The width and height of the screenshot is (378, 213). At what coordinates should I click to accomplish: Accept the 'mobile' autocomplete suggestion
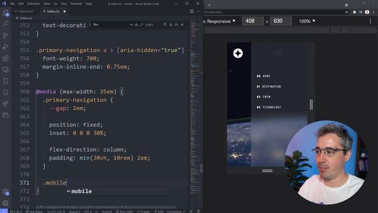coord(117,191)
